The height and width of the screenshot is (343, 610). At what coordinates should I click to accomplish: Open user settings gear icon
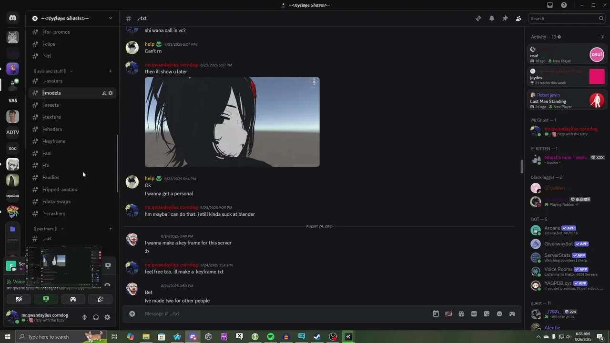[x=107, y=317]
